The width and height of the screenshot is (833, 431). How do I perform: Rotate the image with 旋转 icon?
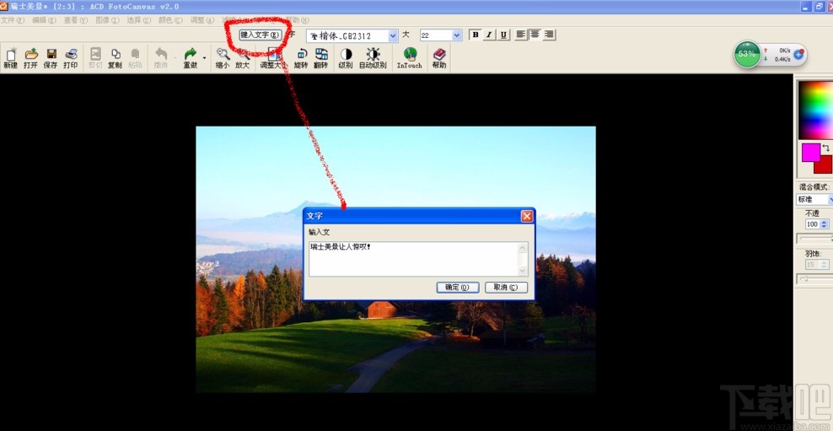pos(301,58)
